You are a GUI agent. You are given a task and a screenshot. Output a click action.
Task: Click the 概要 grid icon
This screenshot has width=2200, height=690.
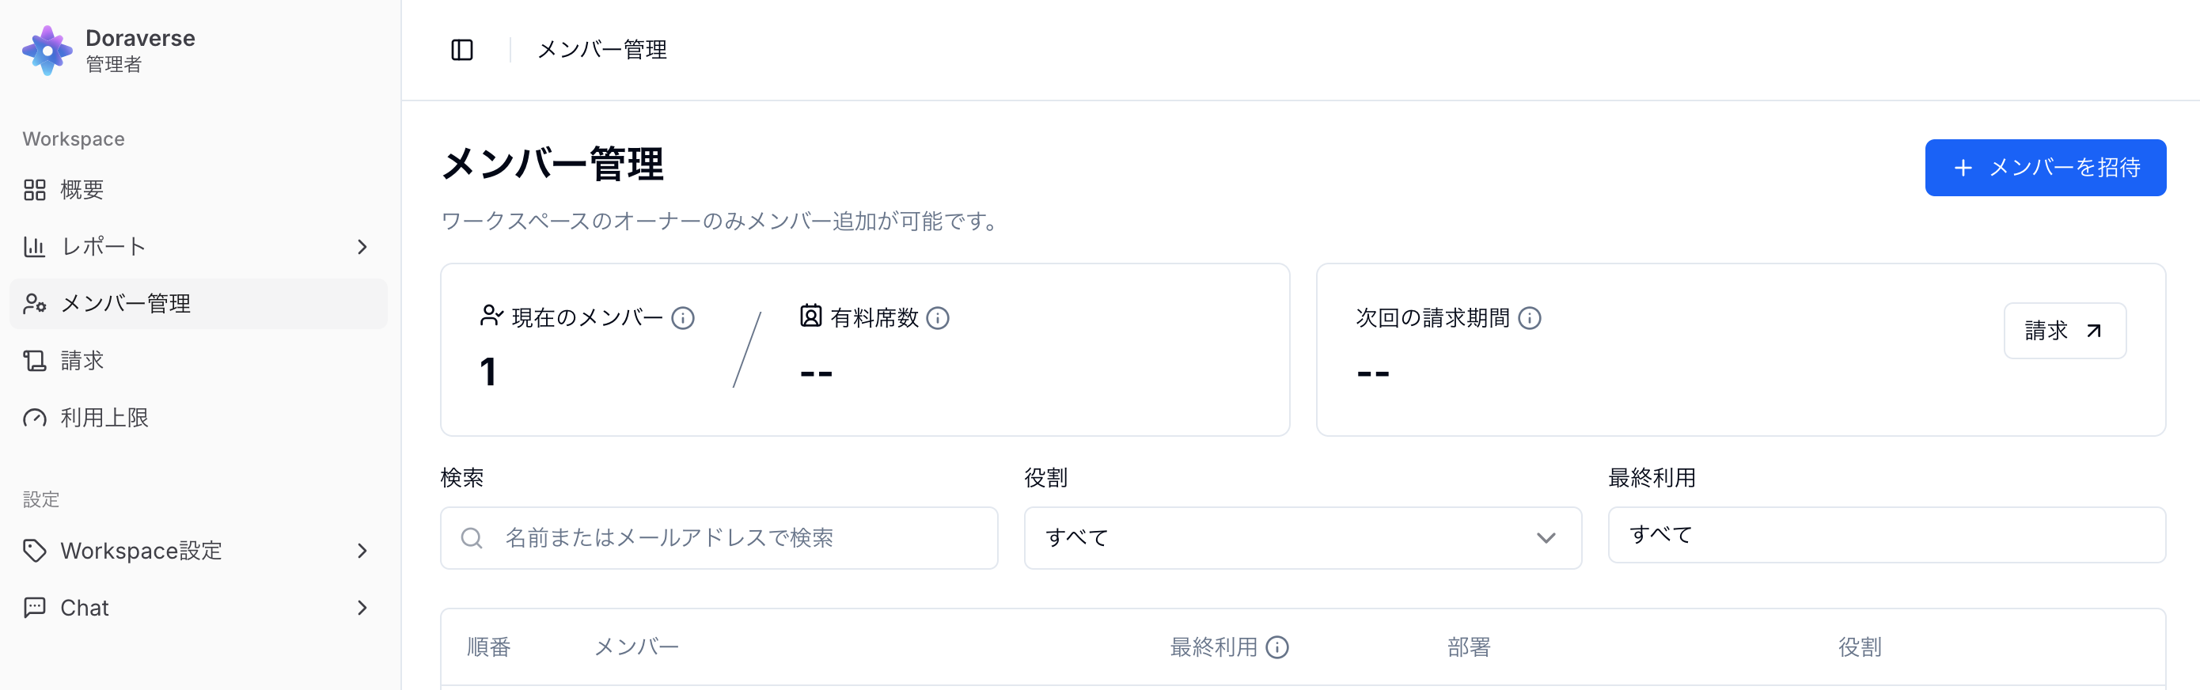point(35,190)
